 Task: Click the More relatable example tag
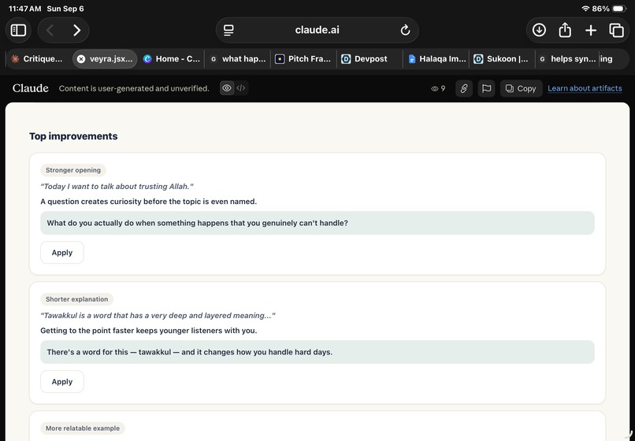pyautogui.click(x=83, y=428)
